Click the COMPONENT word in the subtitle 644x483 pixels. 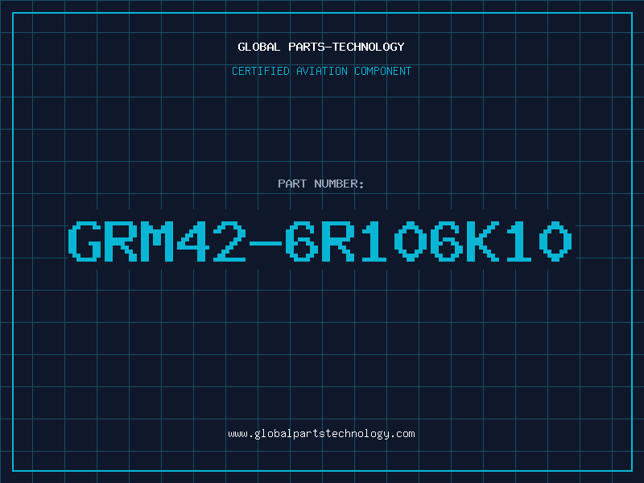click(382, 71)
